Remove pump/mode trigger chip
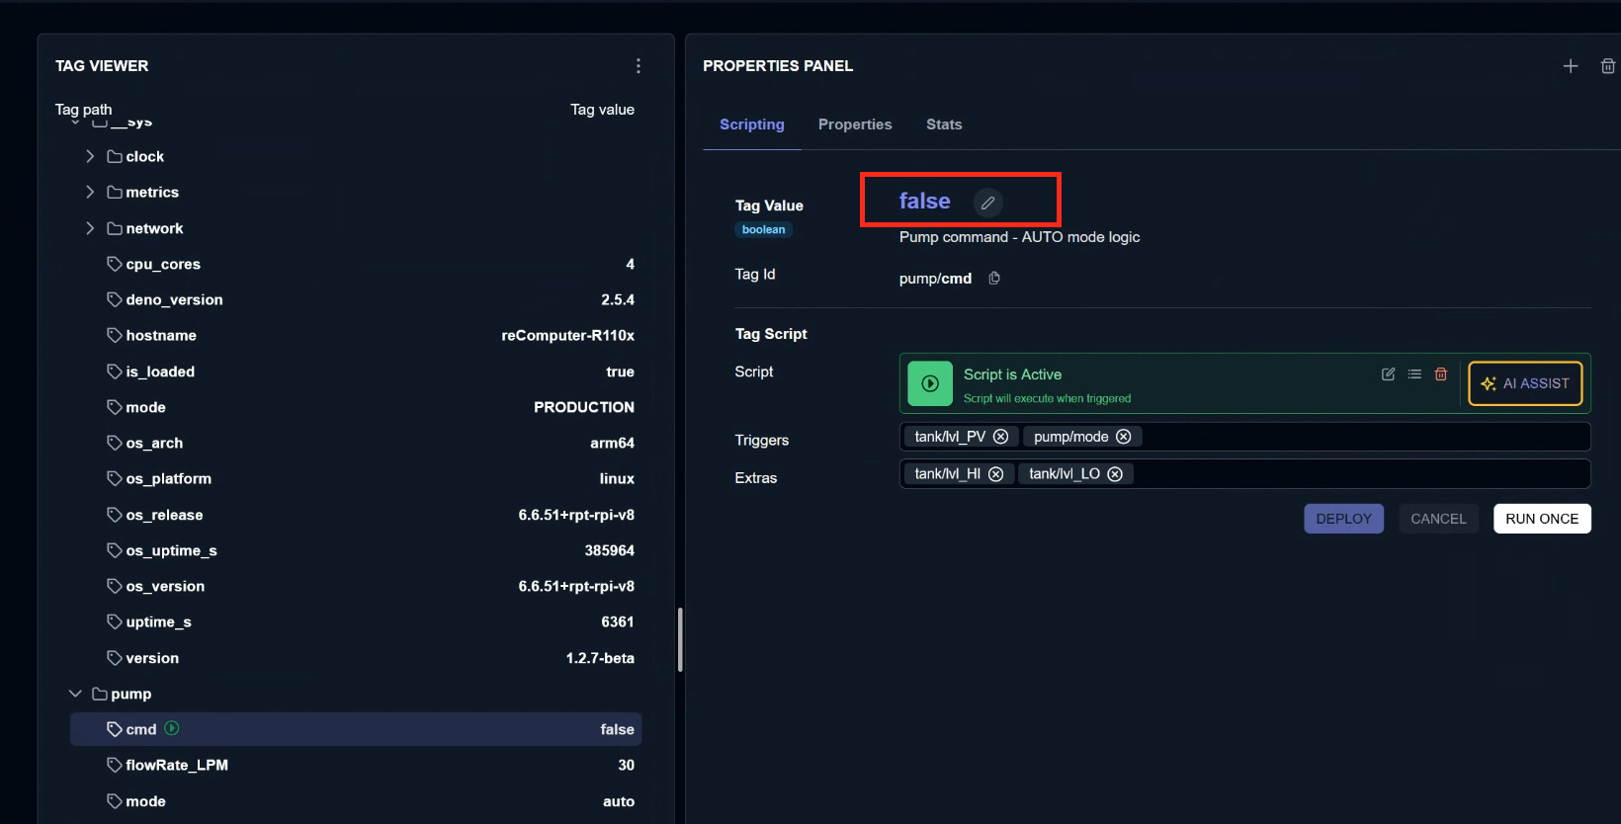The height and width of the screenshot is (824, 1621). (1123, 437)
